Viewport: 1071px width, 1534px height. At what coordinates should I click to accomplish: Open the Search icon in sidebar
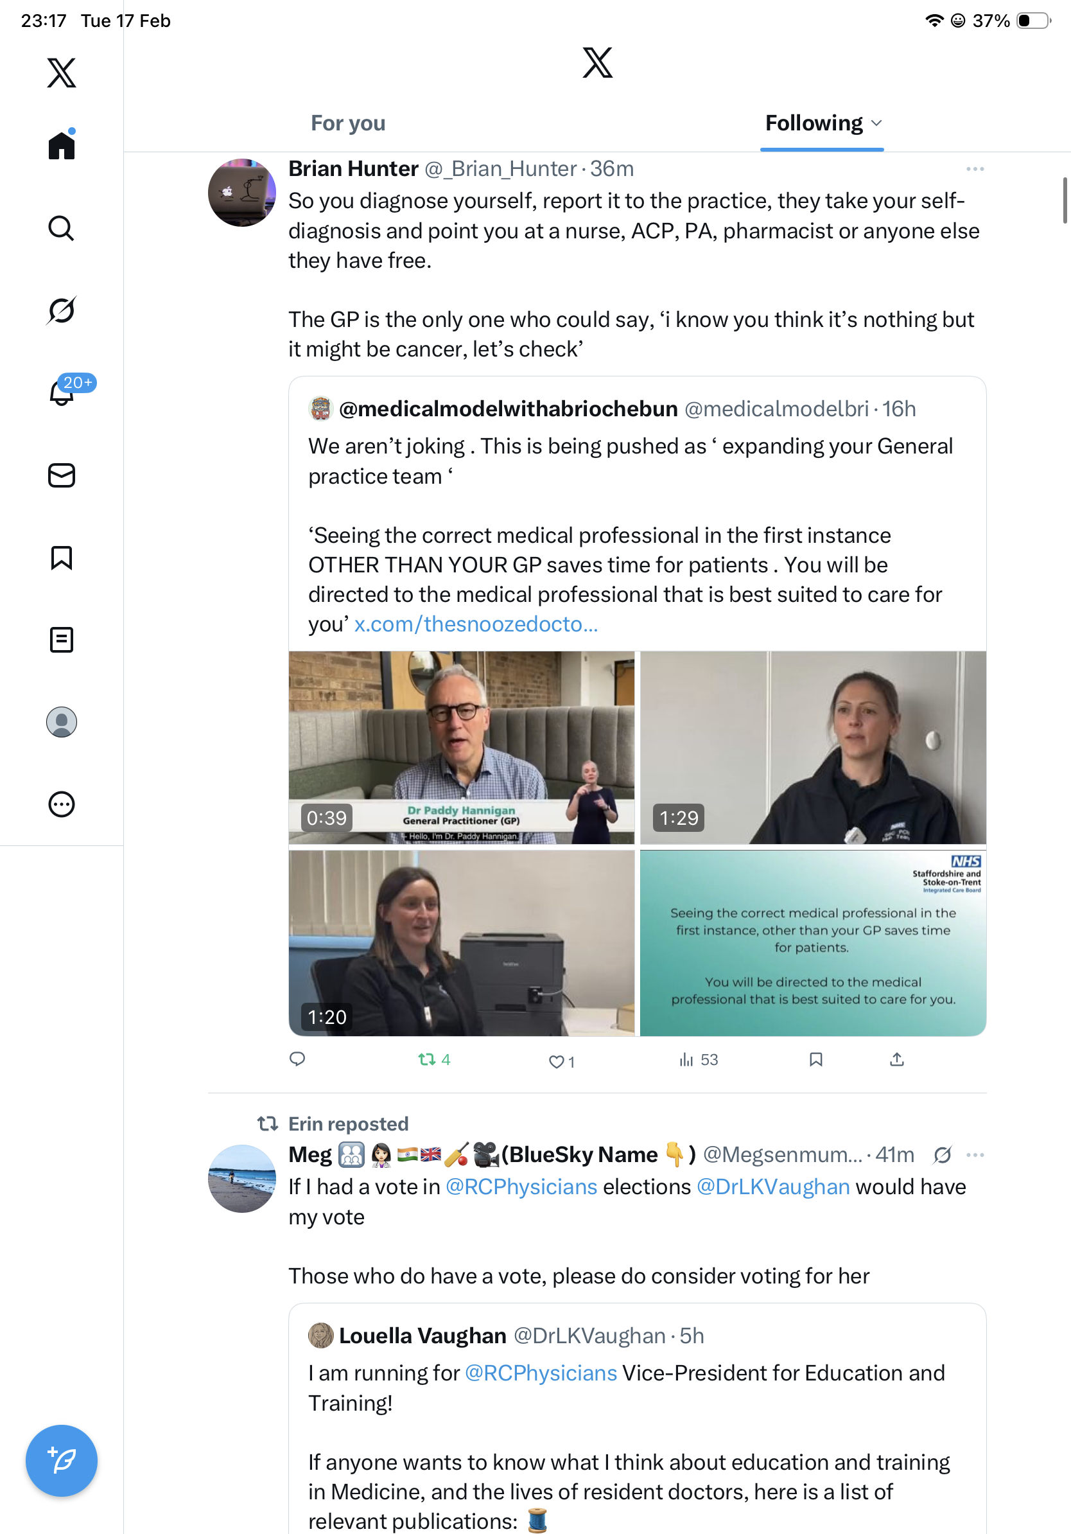(62, 229)
